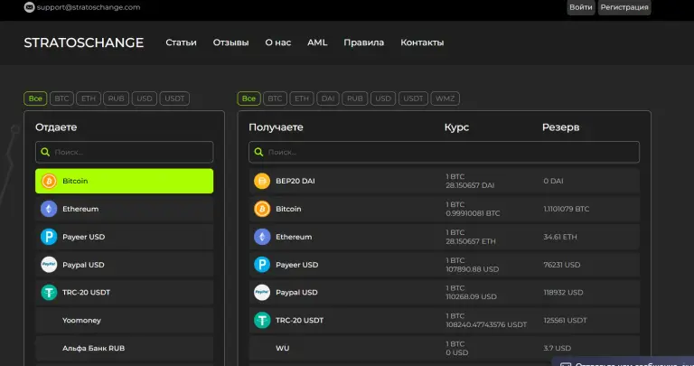Select DAI filter above Получаете
Image resolution: width=694 pixels, height=366 pixels.
[x=328, y=99]
